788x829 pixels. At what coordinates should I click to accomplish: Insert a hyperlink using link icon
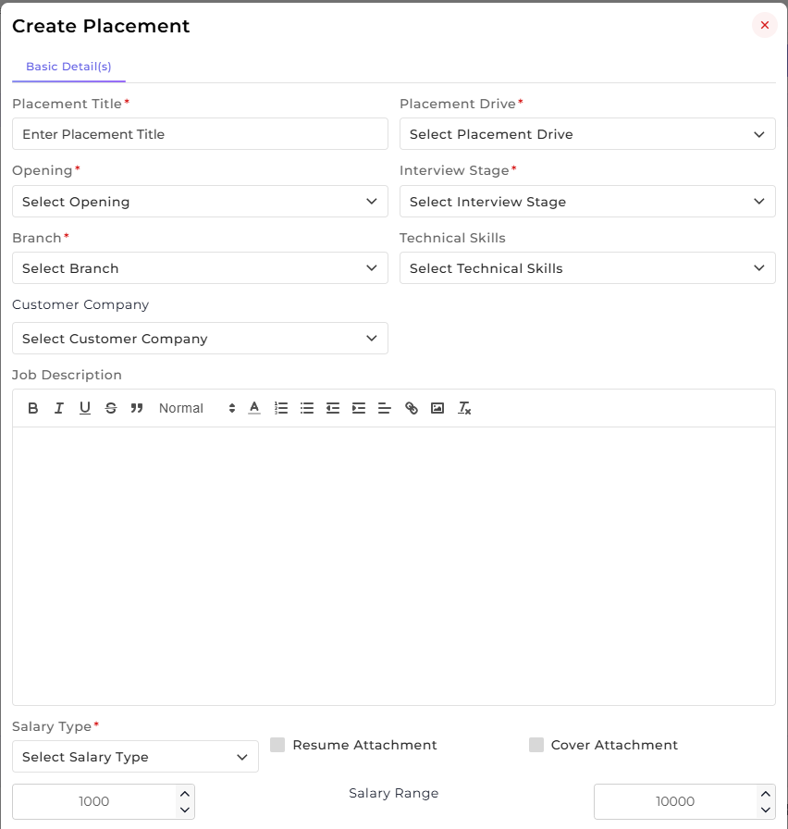(412, 408)
